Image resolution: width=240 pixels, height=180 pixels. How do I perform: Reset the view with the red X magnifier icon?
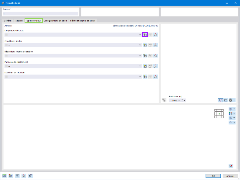click(x=231, y=166)
